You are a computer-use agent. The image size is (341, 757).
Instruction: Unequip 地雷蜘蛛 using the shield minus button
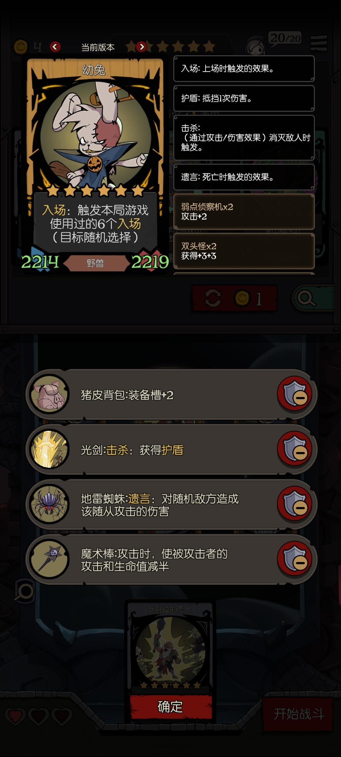295,504
